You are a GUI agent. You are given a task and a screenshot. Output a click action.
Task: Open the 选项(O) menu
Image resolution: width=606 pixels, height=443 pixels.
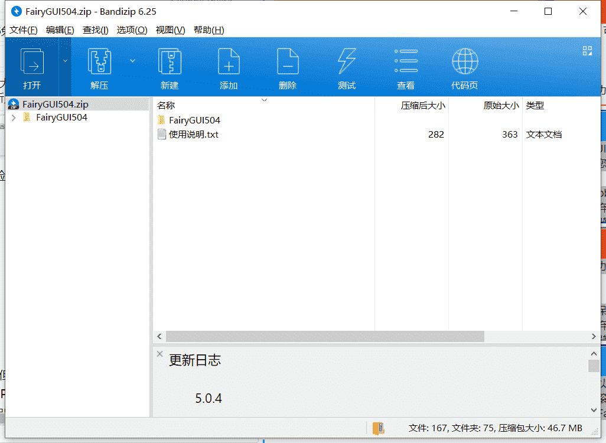(132, 30)
